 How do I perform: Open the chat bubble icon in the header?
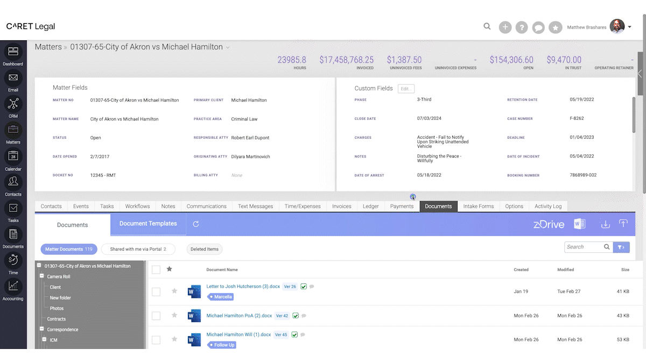point(538,26)
